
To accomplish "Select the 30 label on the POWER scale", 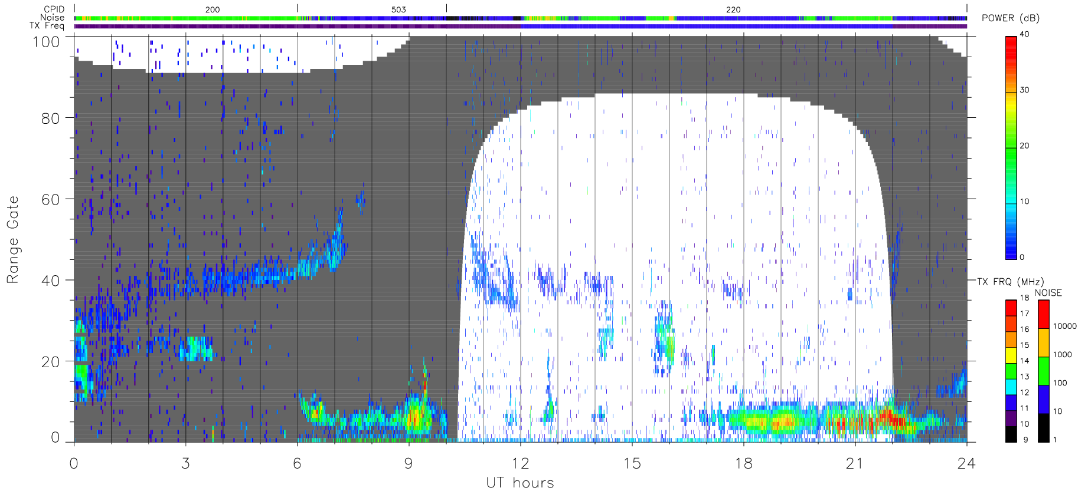I will click(1024, 90).
